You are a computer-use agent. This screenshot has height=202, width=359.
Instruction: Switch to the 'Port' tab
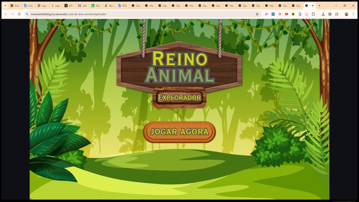coord(15,6)
